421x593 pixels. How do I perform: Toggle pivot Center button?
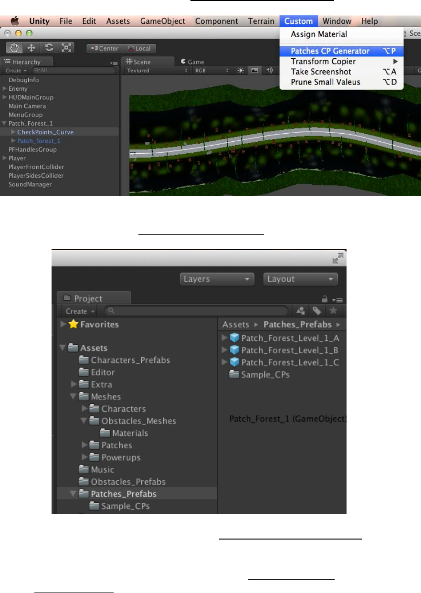[x=104, y=48]
